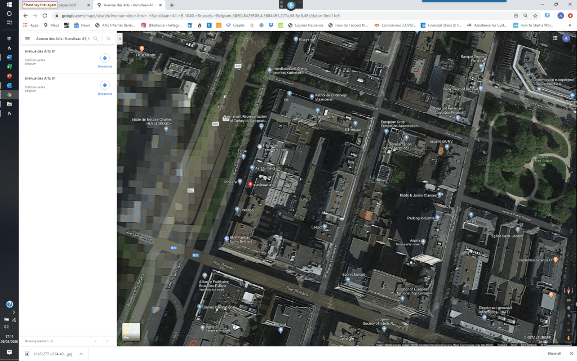Image resolution: width=577 pixels, height=361 pixels.
Task: Click the Pegman Street View icon
Action: pos(568,337)
